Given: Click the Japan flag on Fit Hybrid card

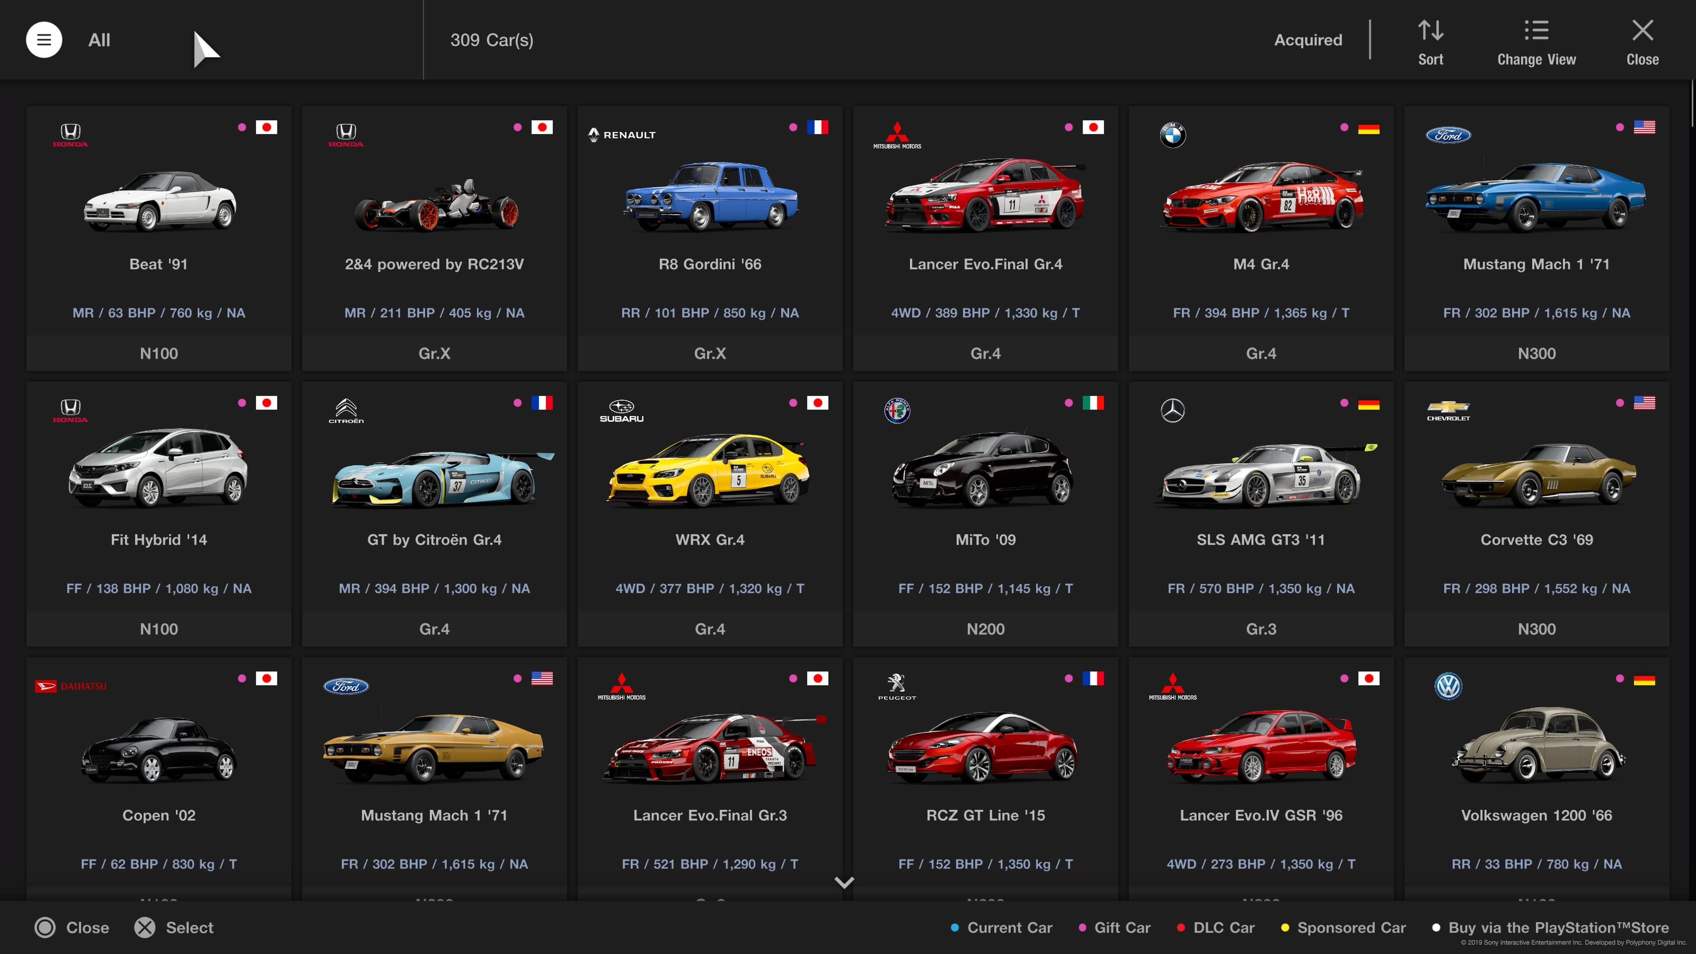Looking at the screenshot, I should [x=266, y=403].
